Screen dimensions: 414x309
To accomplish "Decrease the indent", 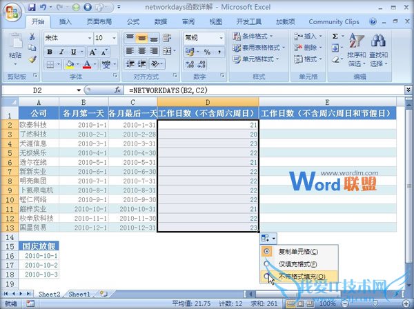I will tap(130, 63).
